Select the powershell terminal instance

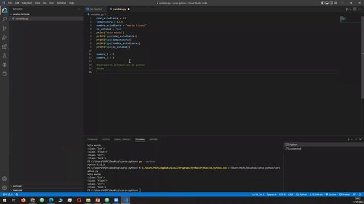pyautogui.click(x=324, y=148)
